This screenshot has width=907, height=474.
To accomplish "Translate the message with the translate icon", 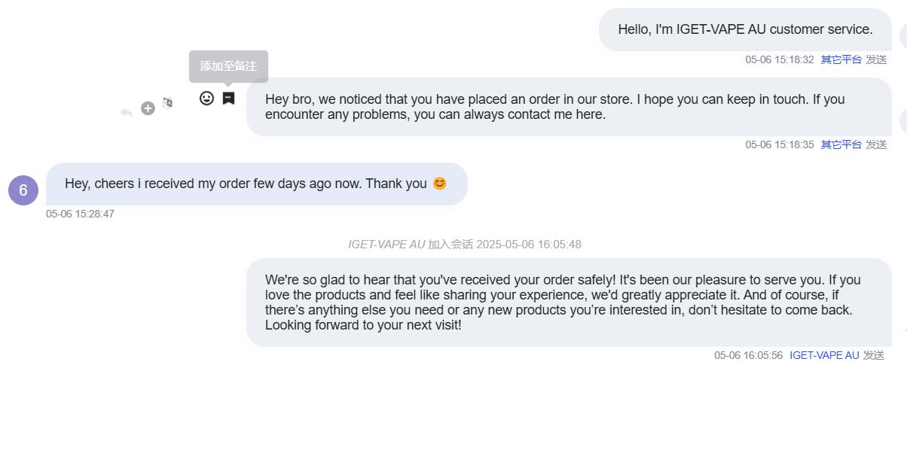I will [x=167, y=102].
